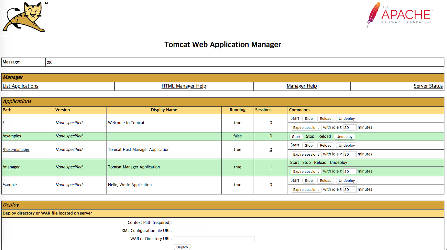Select "Tomcat Manager Application" display name text
447x250 pixels.
pyautogui.click(x=134, y=167)
